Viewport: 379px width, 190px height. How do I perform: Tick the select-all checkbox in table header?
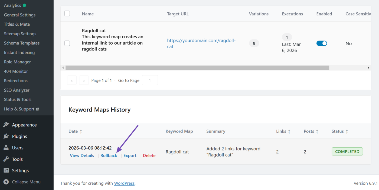[67, 13]
